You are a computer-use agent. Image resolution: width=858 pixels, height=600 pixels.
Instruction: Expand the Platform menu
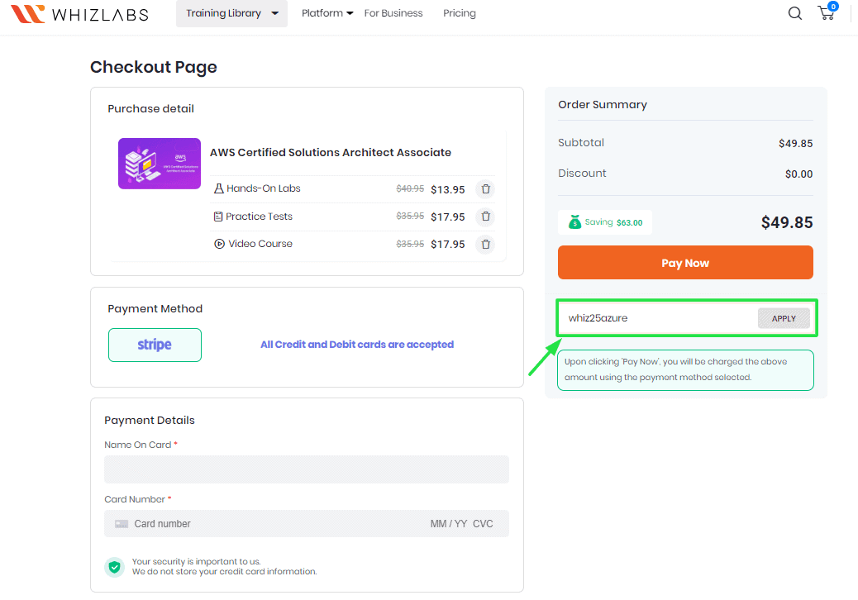327,13
